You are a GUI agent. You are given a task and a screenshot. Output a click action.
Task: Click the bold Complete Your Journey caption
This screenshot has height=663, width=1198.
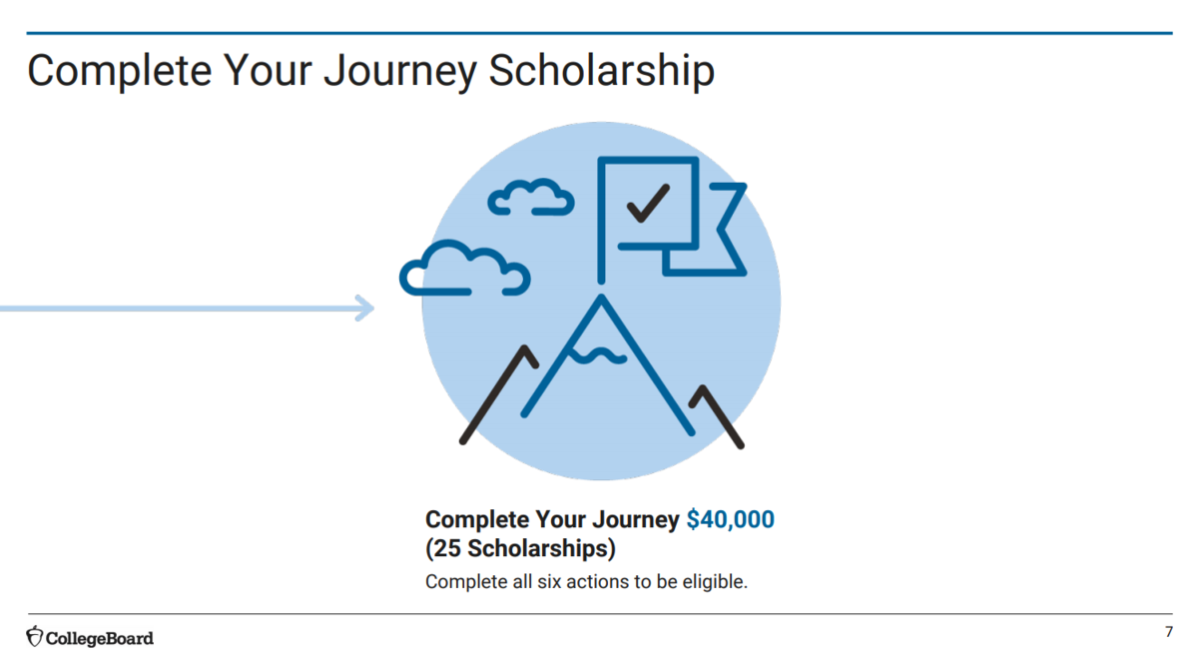pyautogui.click(x=552, y=520)
